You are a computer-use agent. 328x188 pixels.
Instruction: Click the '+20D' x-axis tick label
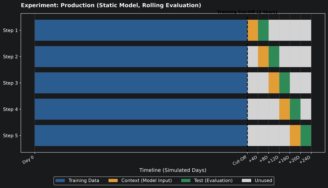[x=294, y=160]
